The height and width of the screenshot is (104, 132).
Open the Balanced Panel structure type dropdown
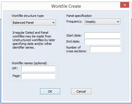coord(34,23)
